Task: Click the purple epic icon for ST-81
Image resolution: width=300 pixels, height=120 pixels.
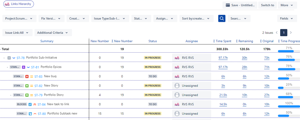Action: point(23,67)
